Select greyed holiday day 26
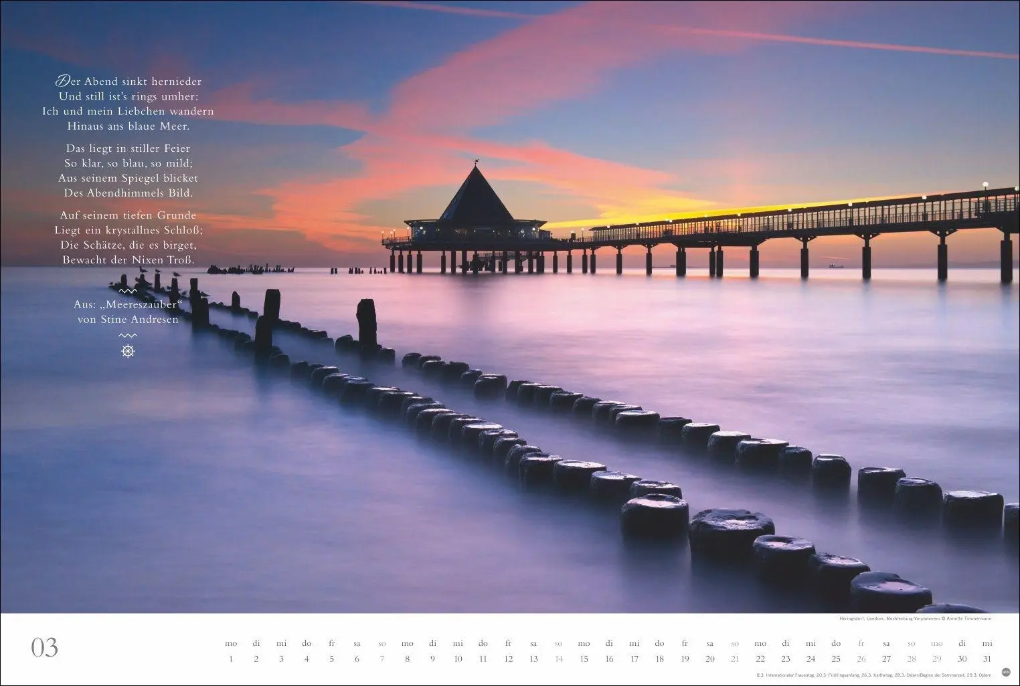The height and width of the screenshot is (686, 1020). click(861, 659)
